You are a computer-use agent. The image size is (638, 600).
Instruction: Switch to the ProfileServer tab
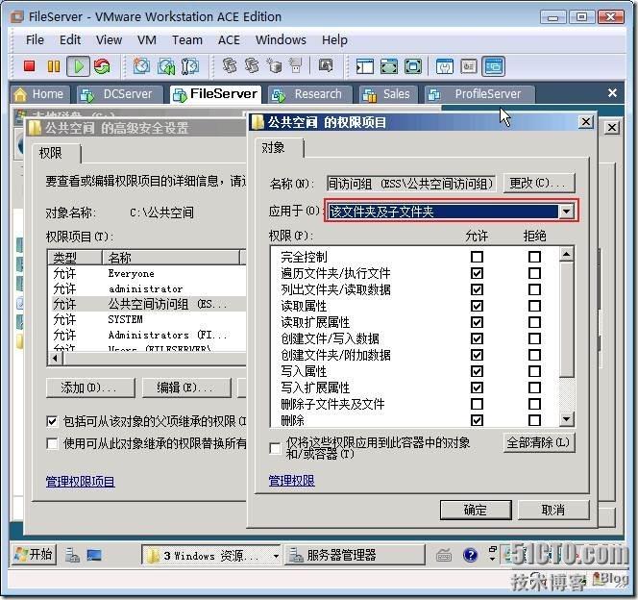click(x=480, y=94)
